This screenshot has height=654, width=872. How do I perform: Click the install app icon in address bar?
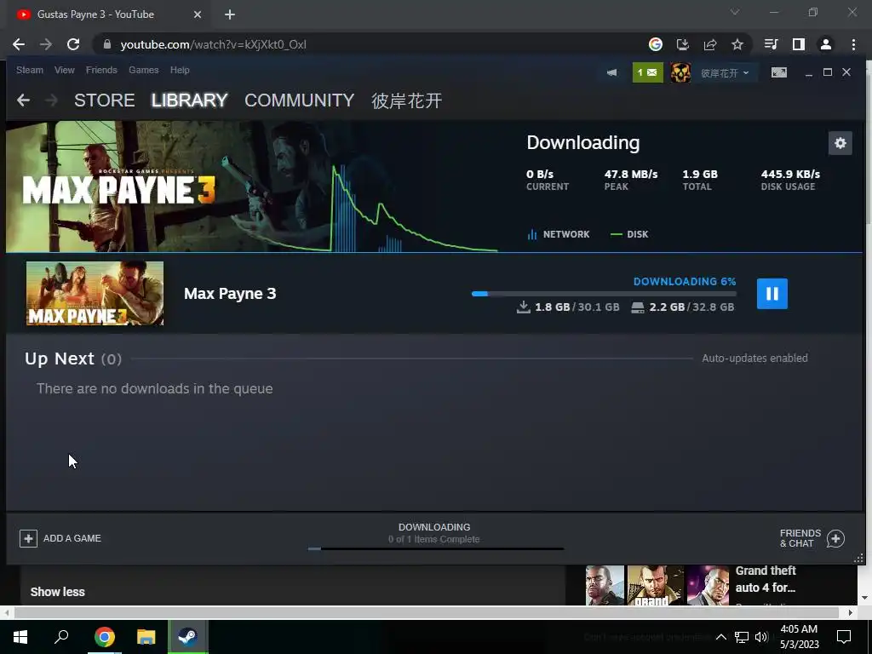[682, 44]
